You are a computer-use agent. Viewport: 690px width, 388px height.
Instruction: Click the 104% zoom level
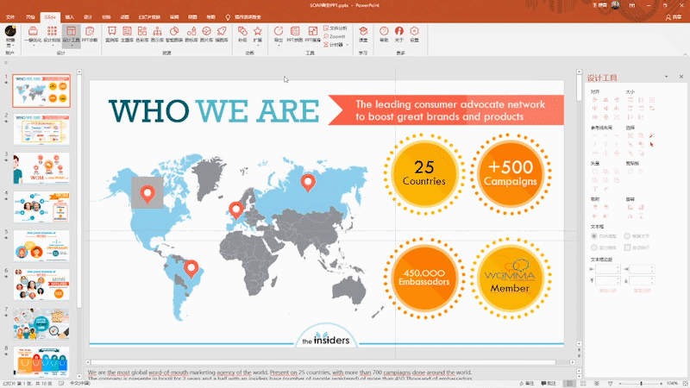[x=672, y=384]
